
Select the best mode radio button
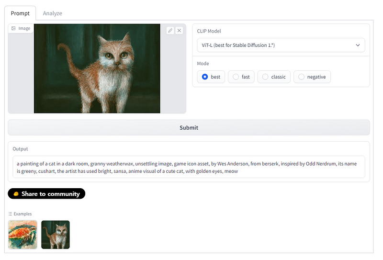[x=205, y=77]
